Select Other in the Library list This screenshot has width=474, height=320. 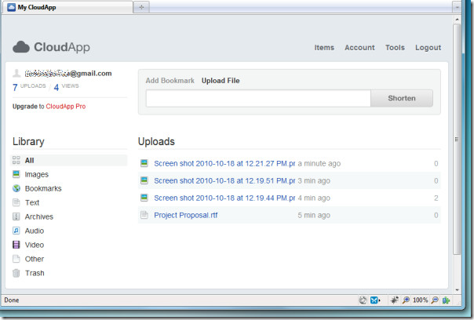pyautogui.click(x=35, y=259)
